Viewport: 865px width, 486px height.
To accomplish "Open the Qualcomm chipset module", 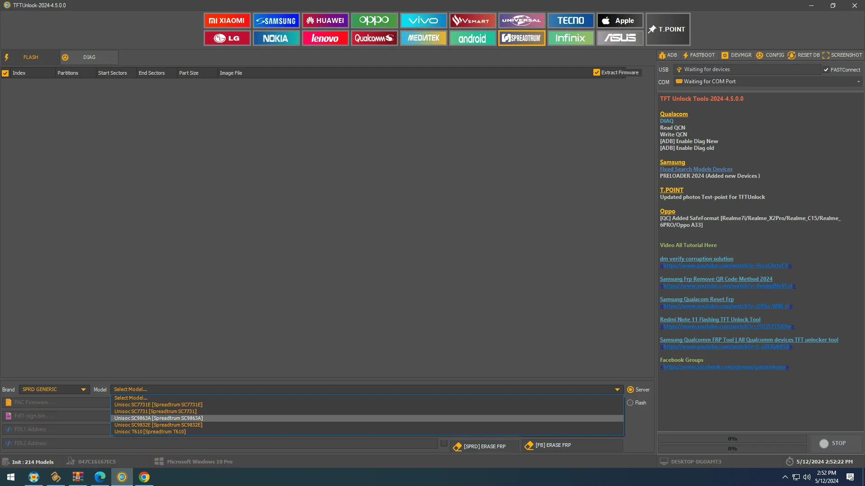I will point(374,38).
